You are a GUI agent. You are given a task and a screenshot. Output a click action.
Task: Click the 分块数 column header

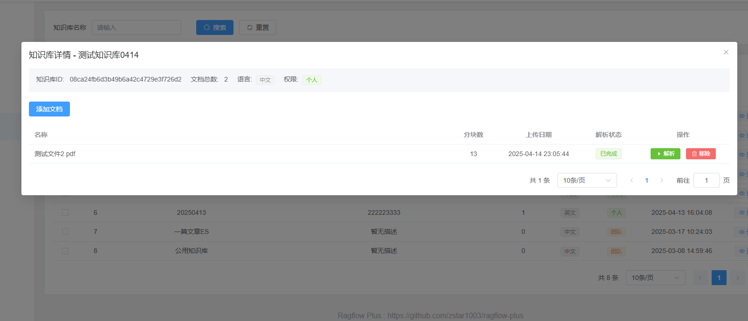(474, 135)
